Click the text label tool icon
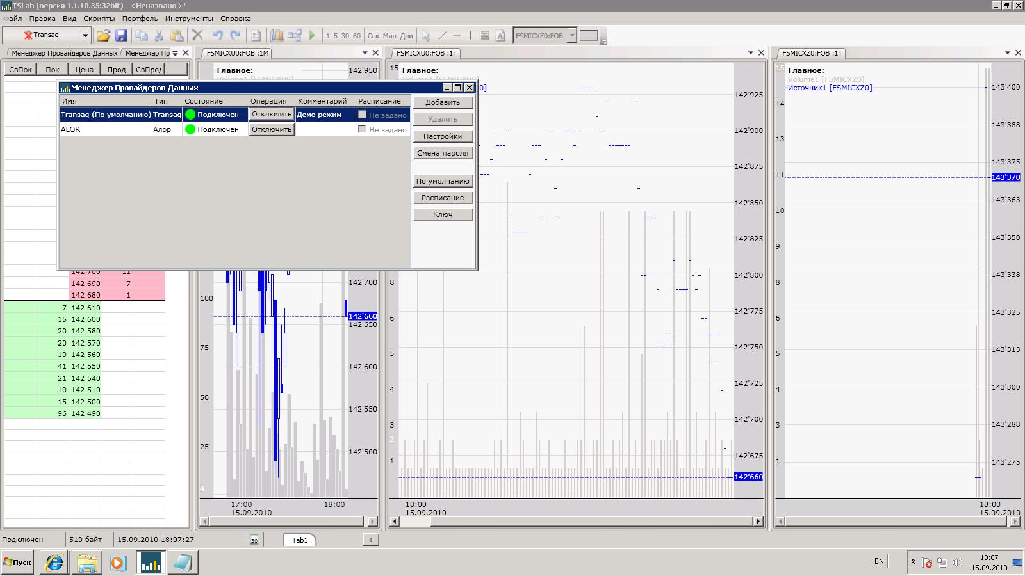 click(x=500, y=36)
